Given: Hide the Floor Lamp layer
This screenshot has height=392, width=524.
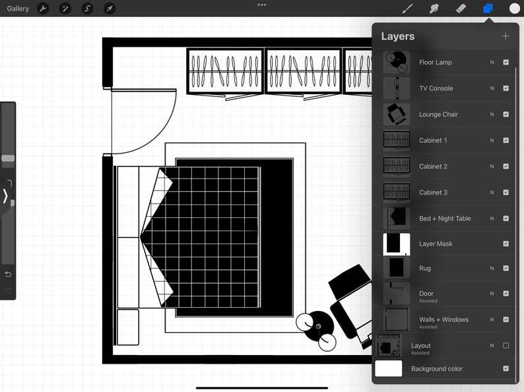Looking at the screenshot, I should point(506,62).
